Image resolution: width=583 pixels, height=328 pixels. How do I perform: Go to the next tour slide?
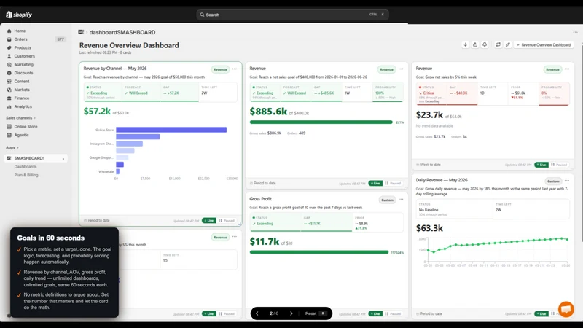pos(291,313)
